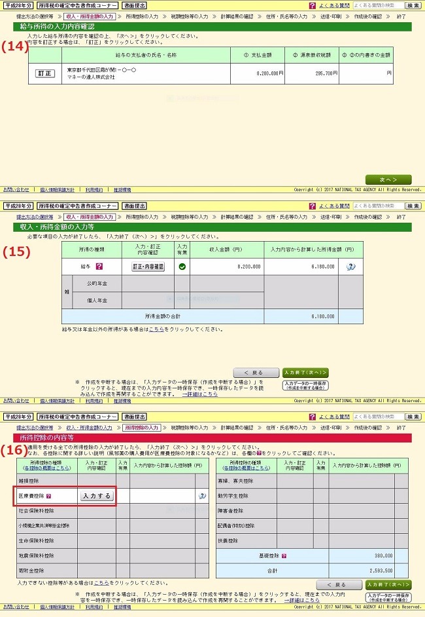Open 各控除の概要はこちら above 雑損控除
425x617 pixels.
click(47, 468)
